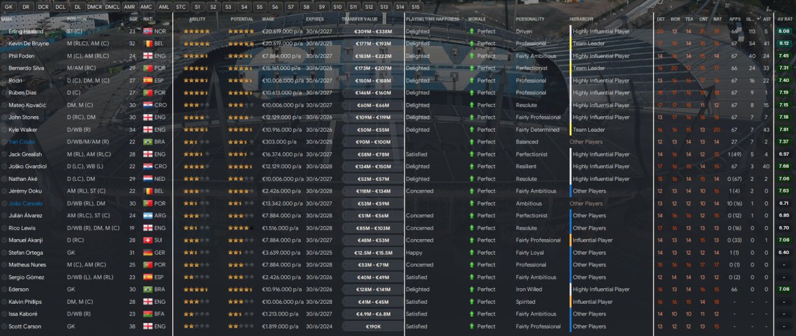
Task: Click the Belgium flag beside Kevin De Bruyne
Action: 147,43
